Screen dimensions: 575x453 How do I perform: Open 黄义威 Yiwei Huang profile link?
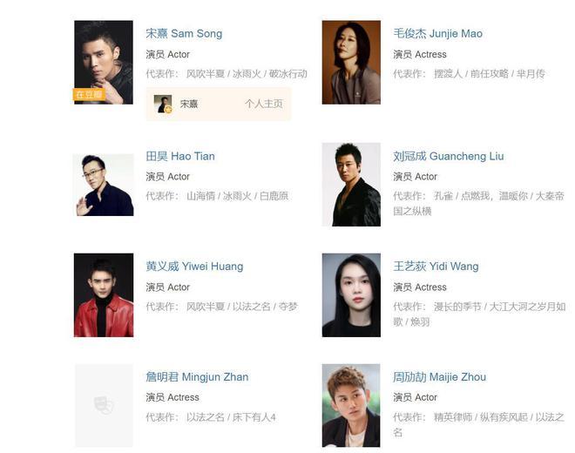click(194, 266)
